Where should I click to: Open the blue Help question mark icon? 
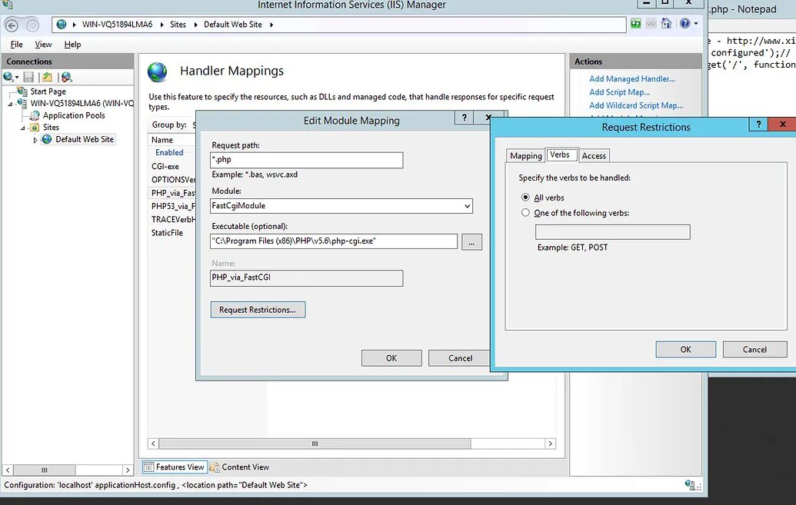[684, 23]
